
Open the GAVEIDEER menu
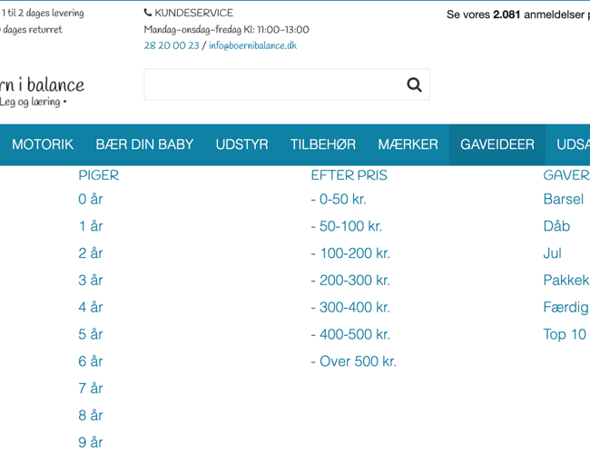(x=497, y=144)
